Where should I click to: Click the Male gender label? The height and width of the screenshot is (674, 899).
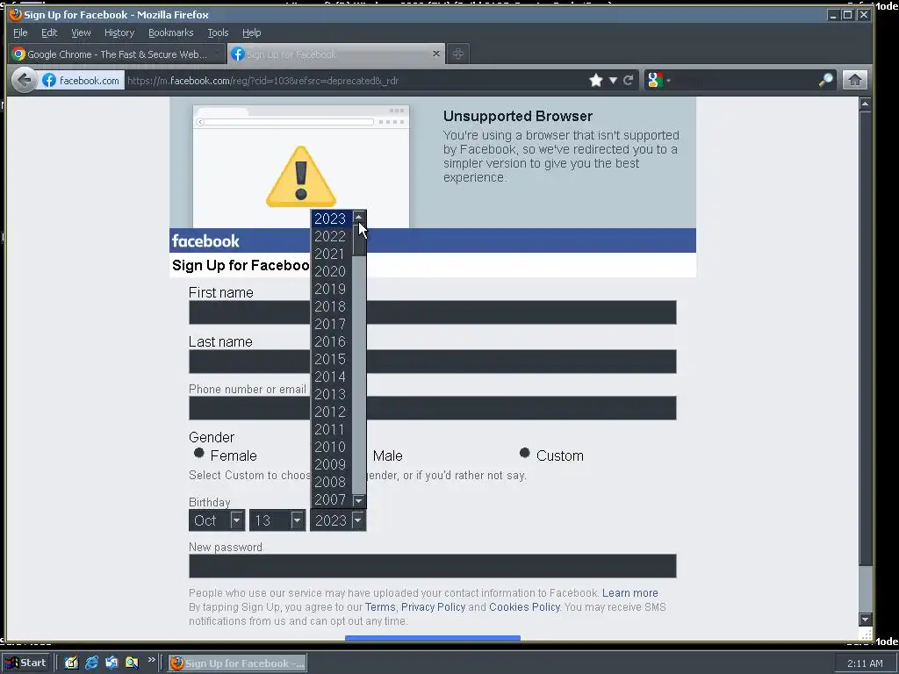click(387, 455)
